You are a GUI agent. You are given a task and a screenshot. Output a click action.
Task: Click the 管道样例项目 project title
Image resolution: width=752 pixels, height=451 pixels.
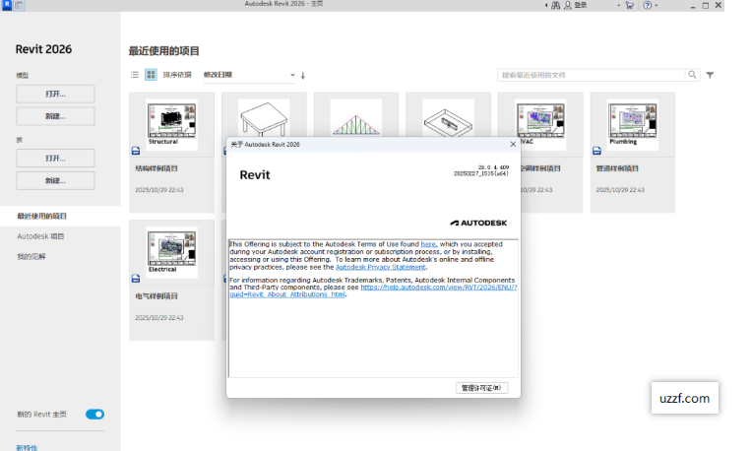point(617,168)
